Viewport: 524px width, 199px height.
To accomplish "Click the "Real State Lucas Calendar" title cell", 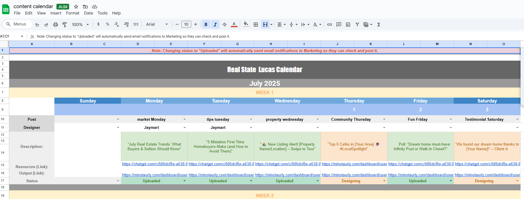I will click(x=265, y=70).
